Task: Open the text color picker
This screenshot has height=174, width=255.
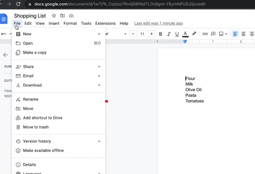Action: (x=185, y=34)
